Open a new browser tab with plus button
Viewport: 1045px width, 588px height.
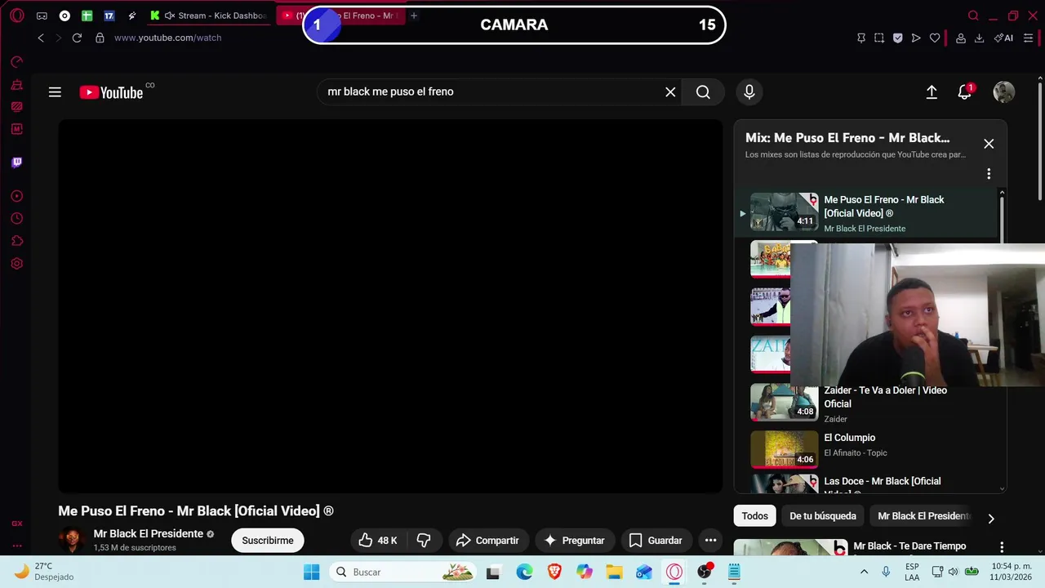(414, 16)
